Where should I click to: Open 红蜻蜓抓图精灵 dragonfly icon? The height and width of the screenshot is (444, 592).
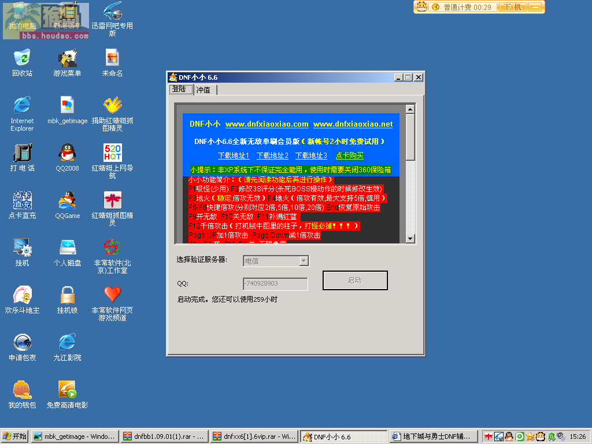(x=112, y=208)
